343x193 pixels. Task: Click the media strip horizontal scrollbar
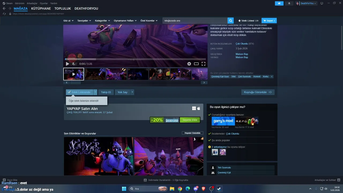coord(76,83)
